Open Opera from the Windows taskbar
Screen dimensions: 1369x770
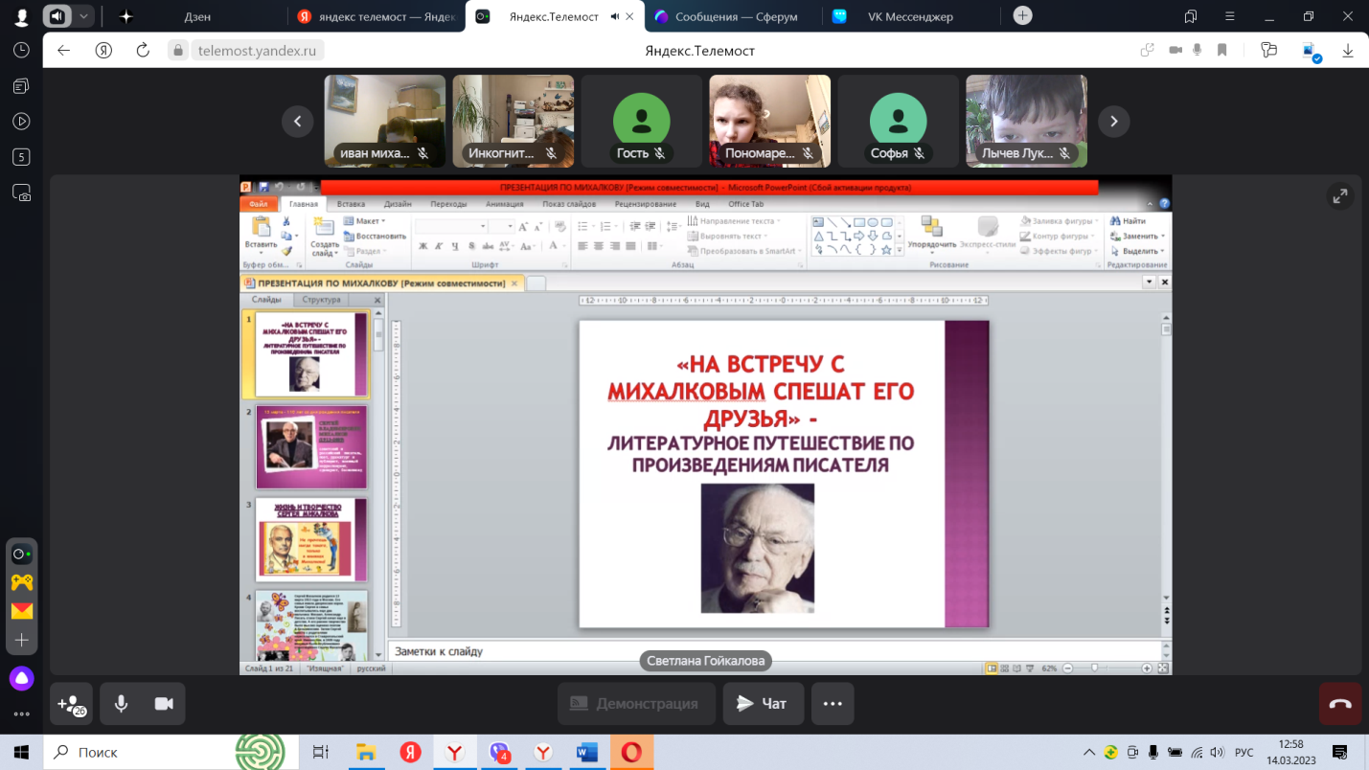[631, 752]
